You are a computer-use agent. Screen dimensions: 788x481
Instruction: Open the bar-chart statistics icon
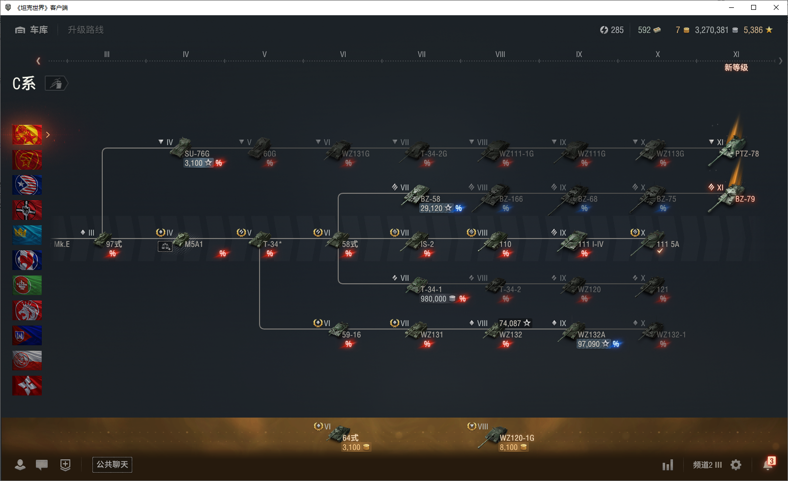pyautogui.click(x=668, y=465)
